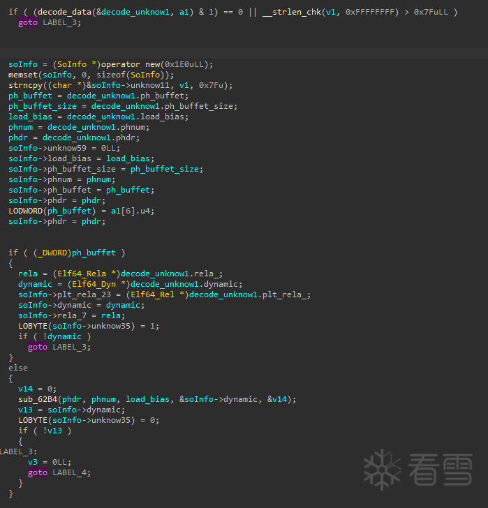This screenshot has width=488, height=508.
Task: Click the memset(soInfo, 0, sizeof(SoInfo)) line
Action: coord(91,75)
